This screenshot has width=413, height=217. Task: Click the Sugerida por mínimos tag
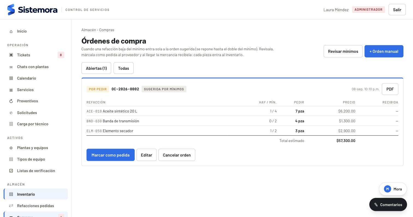tap(164, 89)
